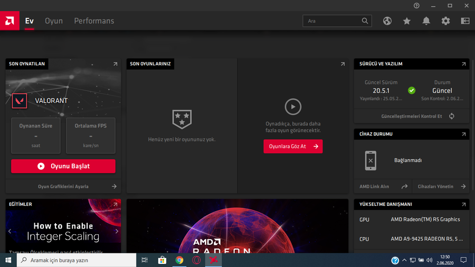The image size is (475, 267).
Task: Expand the Yükseltme Danışmanı card
Action: click(464, 204)
